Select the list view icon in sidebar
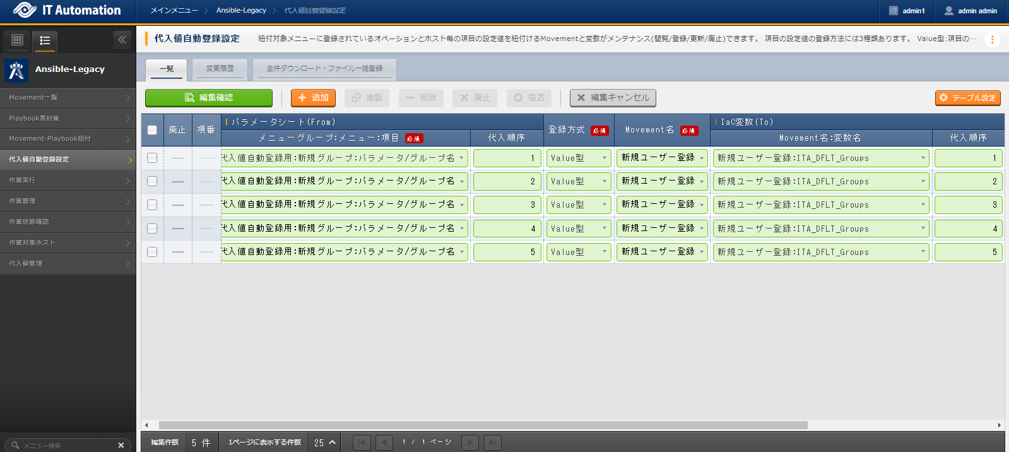 pos(45,40)
